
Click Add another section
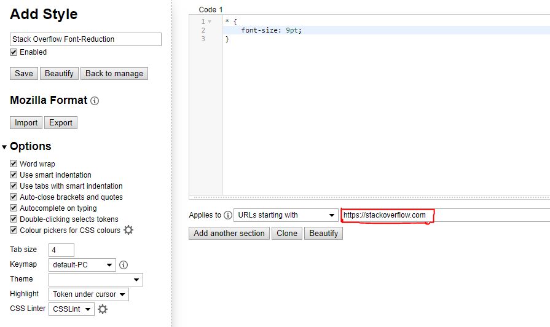229,234
